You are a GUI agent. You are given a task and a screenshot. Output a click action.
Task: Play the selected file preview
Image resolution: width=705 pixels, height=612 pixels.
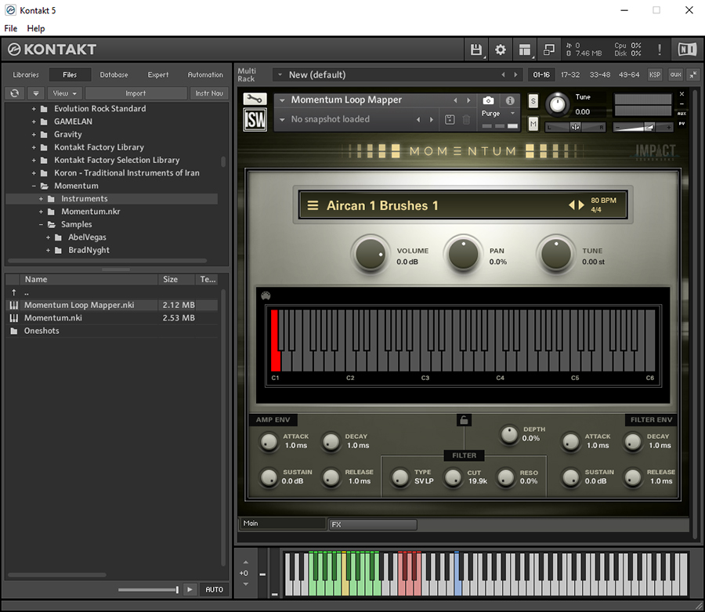(190, 589)
